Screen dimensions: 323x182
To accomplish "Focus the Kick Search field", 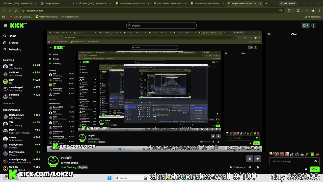I will [161, 26].
